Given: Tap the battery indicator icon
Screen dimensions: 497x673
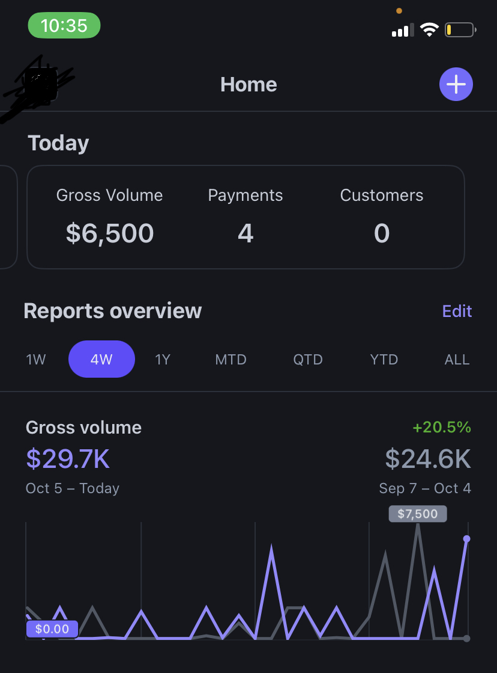Looking at the screenshot, I should 460,29.
